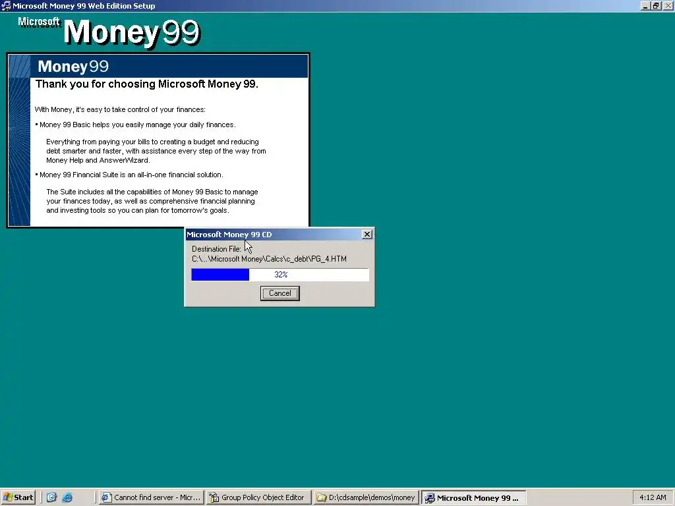The width and height of the screenshot is (675, 506).
Task: Select Microsoft Money 99 taskbar button
Action: pos(473,498)
